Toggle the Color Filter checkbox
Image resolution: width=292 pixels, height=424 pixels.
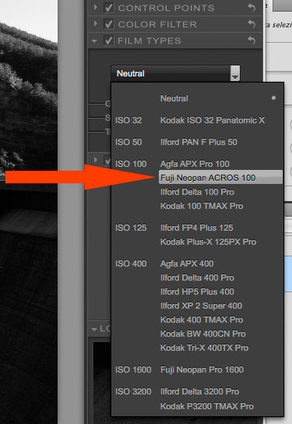coord(108,24)
